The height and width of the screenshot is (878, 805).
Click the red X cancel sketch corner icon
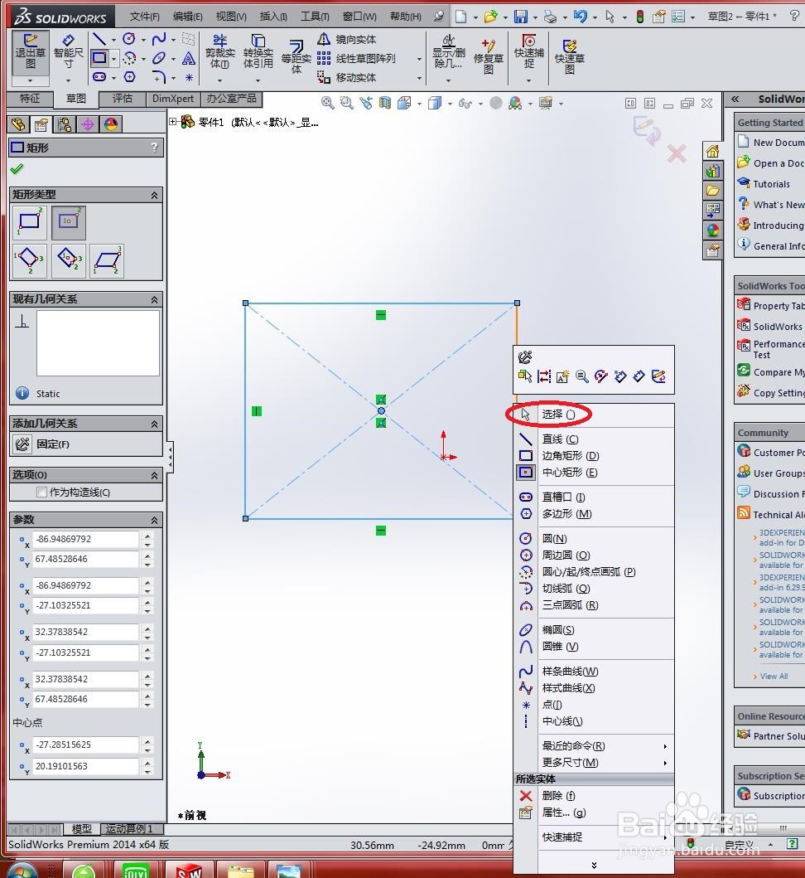pyautogui.click(x=677, y=153)
